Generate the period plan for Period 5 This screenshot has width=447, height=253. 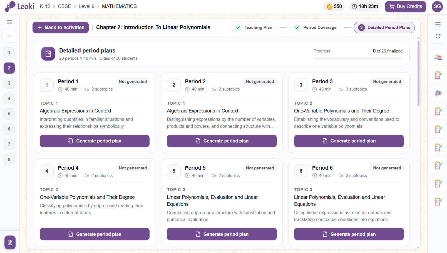pos(222,234)
